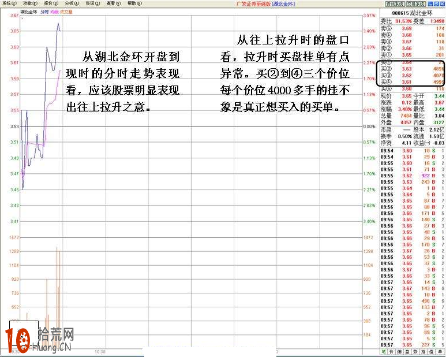Image resolution: width=446 pixels, height=357 pixels.
Task: Open the 报价(B) menu
Action: coord(51,3)
